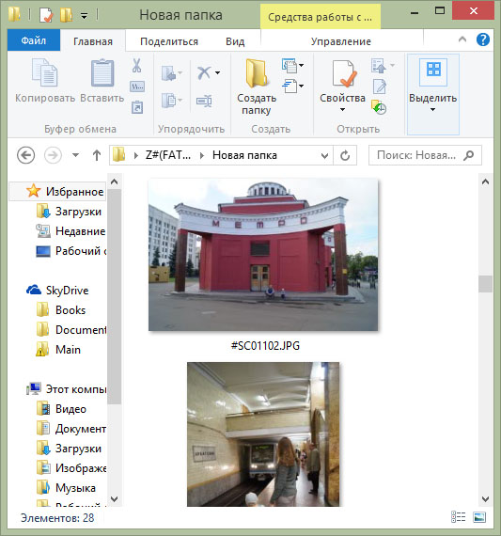Click the file name #SC01102.JPG
The height and width of the screenshot is (536, 501).
click(x=265, y=346)
